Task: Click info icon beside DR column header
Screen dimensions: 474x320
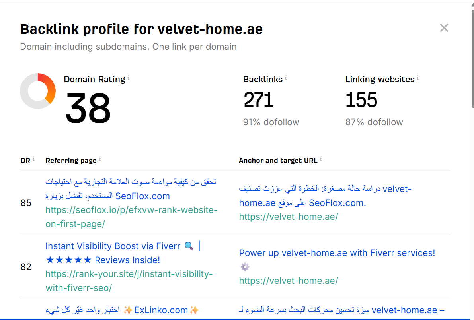Action: [33, 159]
